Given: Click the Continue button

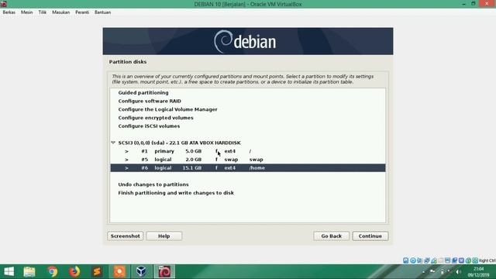Looking at the screenshot, I should (370, 236).
